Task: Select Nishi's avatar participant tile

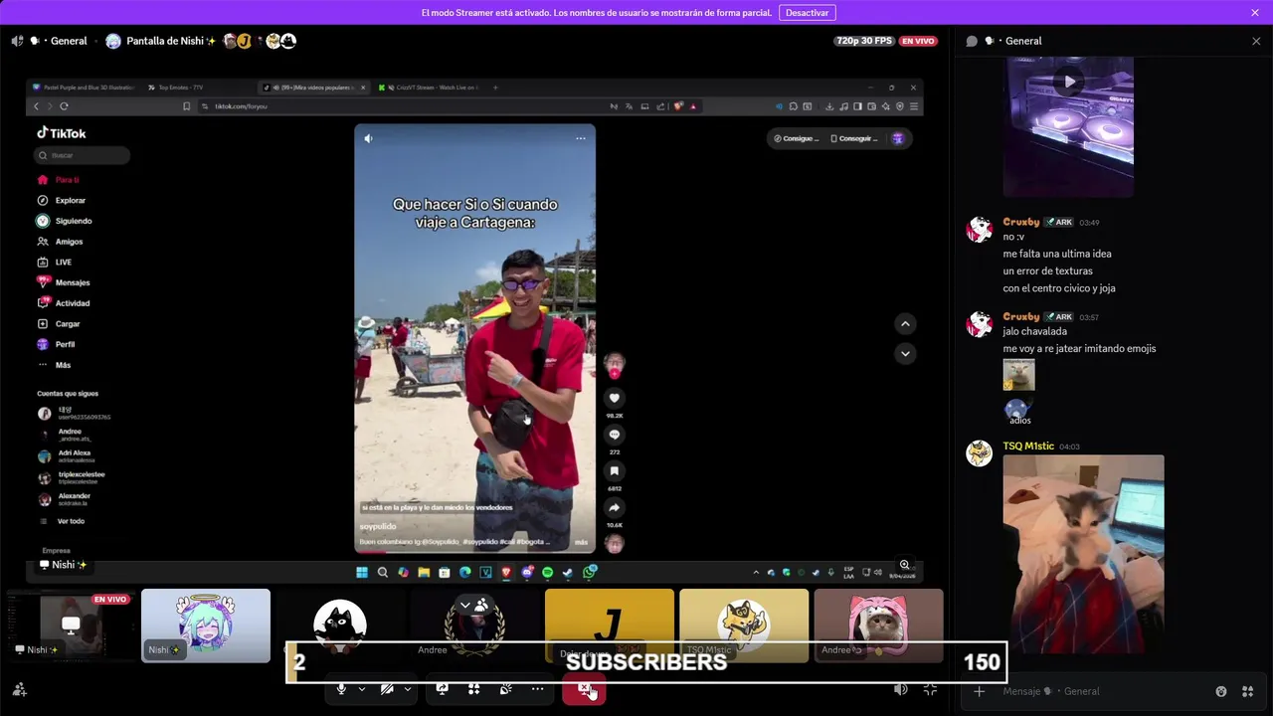Action: (x=206, y=626)
